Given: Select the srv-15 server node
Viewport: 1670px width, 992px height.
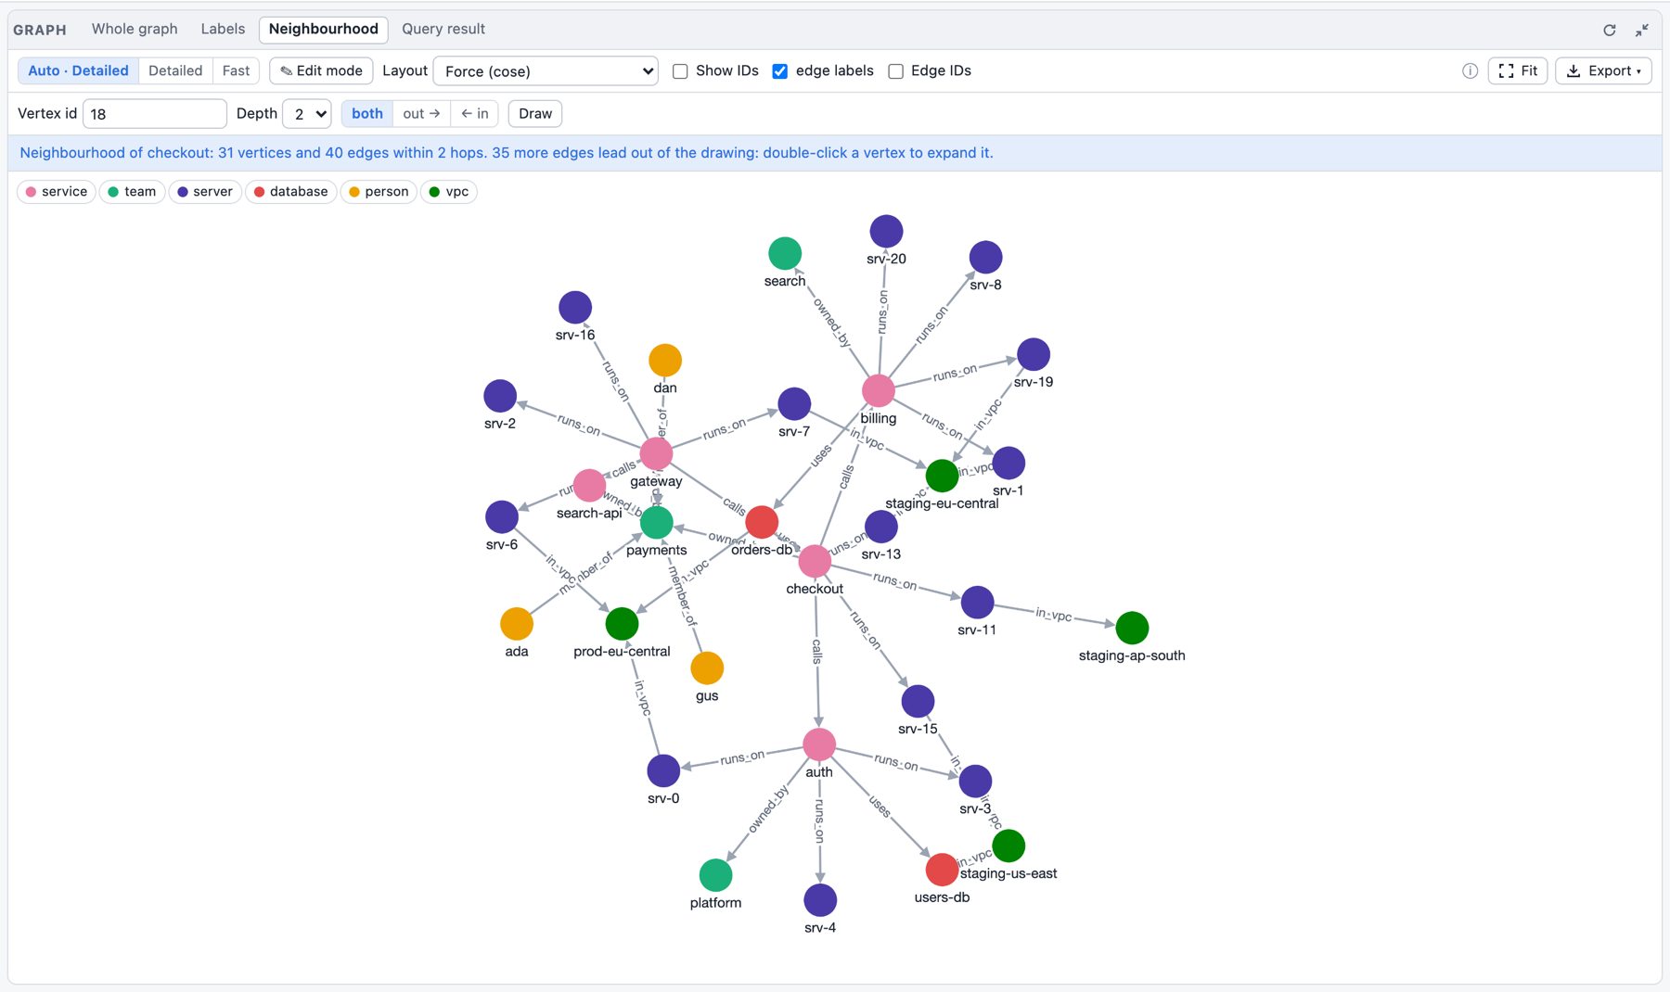Looking at the screenshot, I should point(918,701).
